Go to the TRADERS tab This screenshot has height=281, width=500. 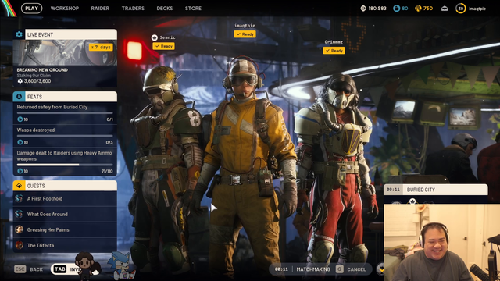pyautogui.click(x=133, y=9)
